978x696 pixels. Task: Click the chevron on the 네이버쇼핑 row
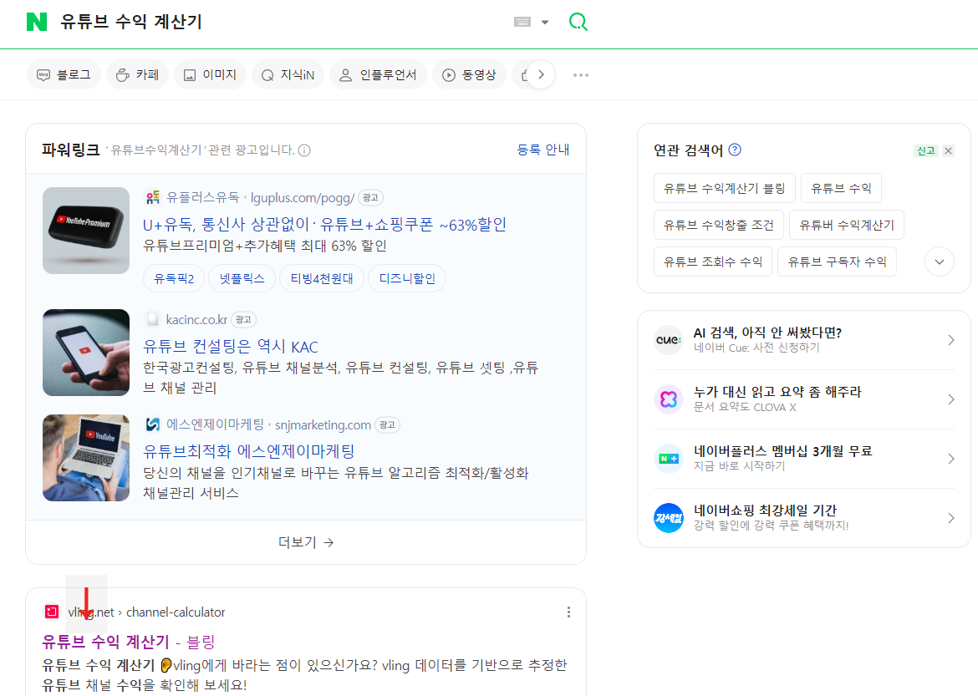click(x=950, y=518)
